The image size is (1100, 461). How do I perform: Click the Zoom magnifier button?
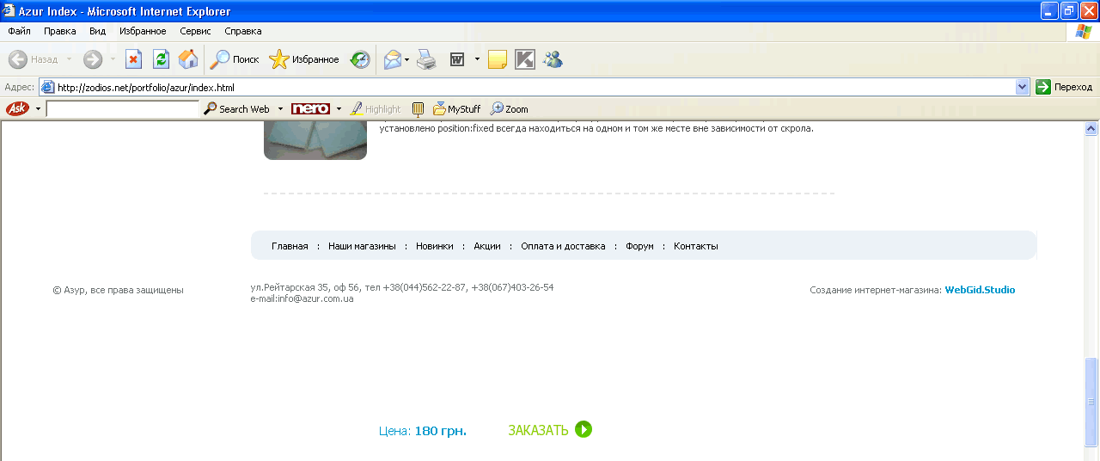click(x=509, y=109)
